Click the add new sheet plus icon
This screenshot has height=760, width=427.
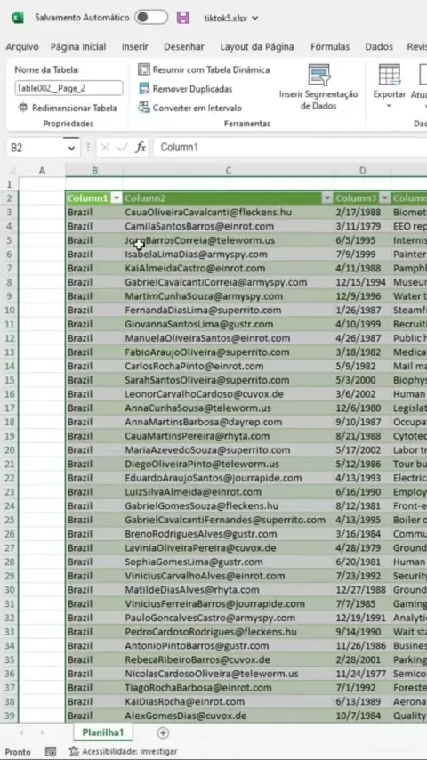[x=164, y=733]
